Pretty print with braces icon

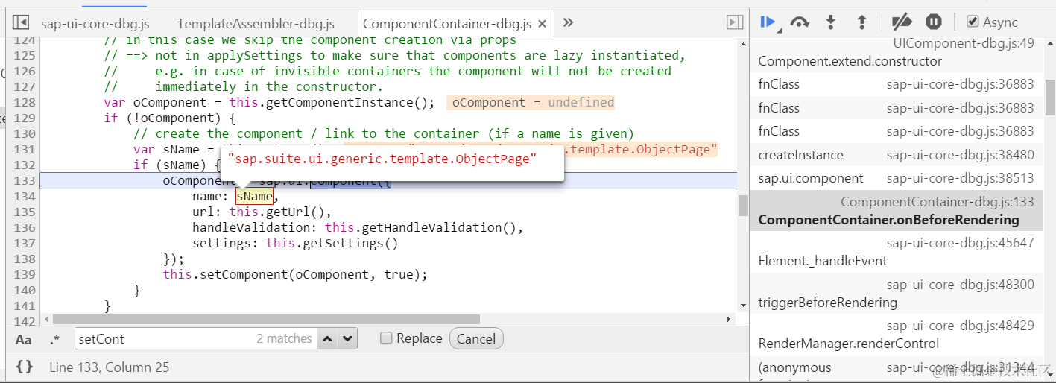point(24,367)
